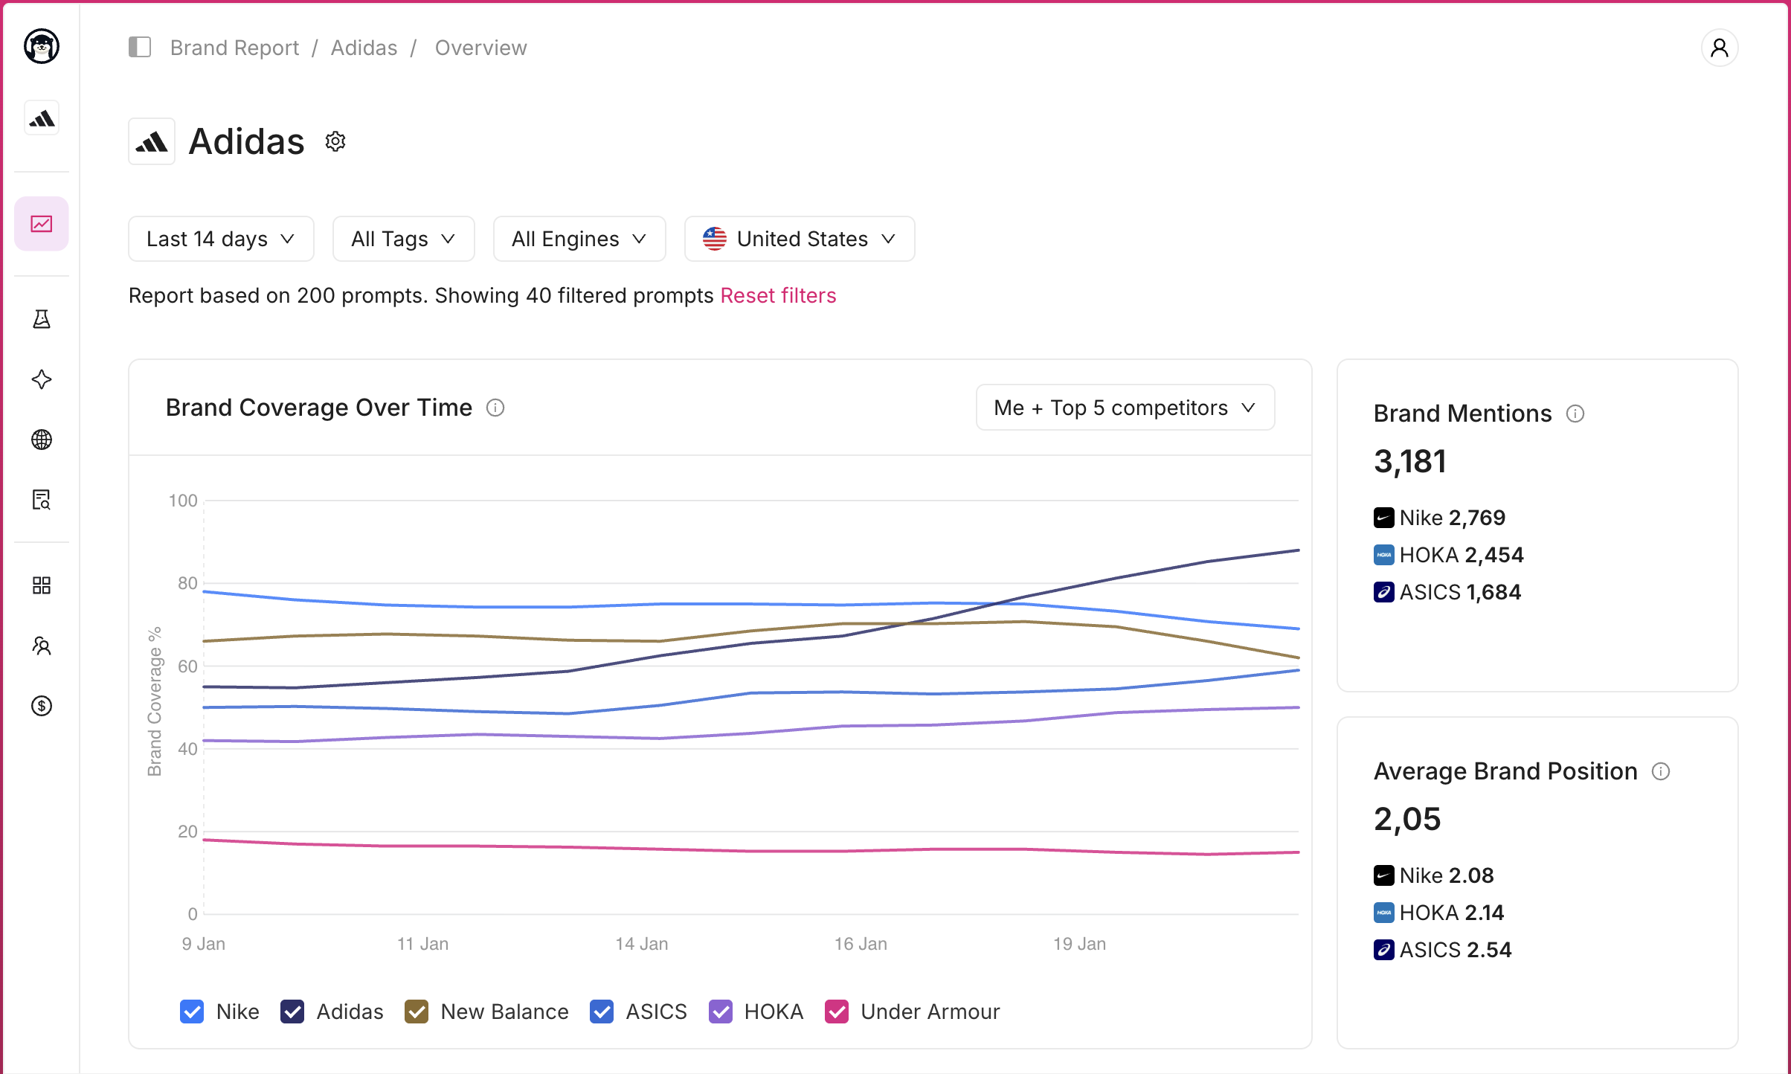Open the chart overview sidebar icon

[42, 224]
